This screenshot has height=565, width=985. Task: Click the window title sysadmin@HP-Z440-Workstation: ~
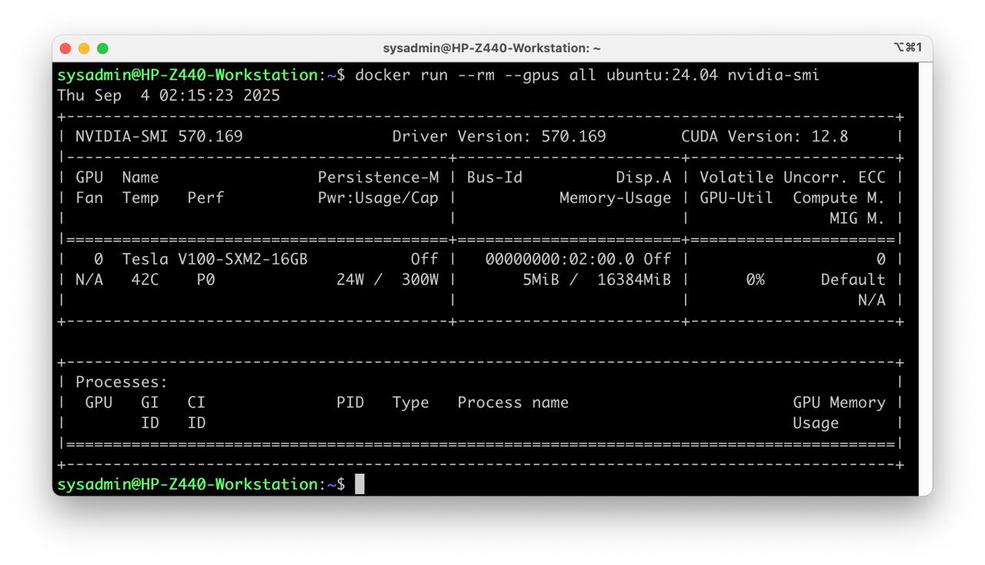492,48
